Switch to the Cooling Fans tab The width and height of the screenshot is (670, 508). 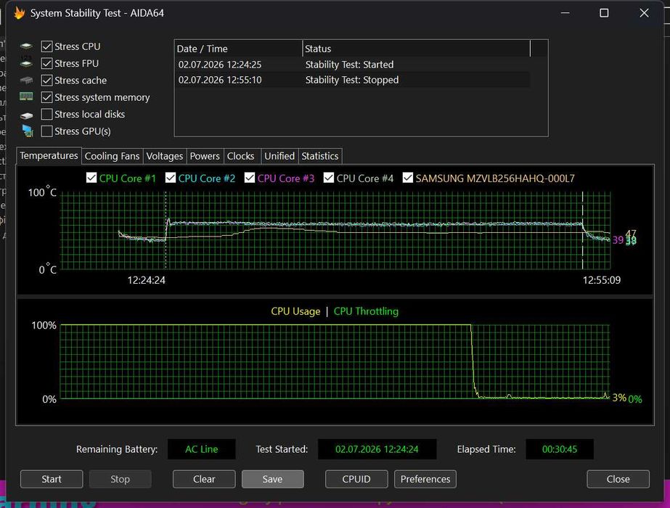112,156
